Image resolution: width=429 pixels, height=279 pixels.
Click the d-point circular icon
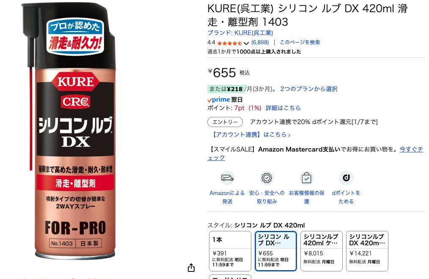click(346, 178)
